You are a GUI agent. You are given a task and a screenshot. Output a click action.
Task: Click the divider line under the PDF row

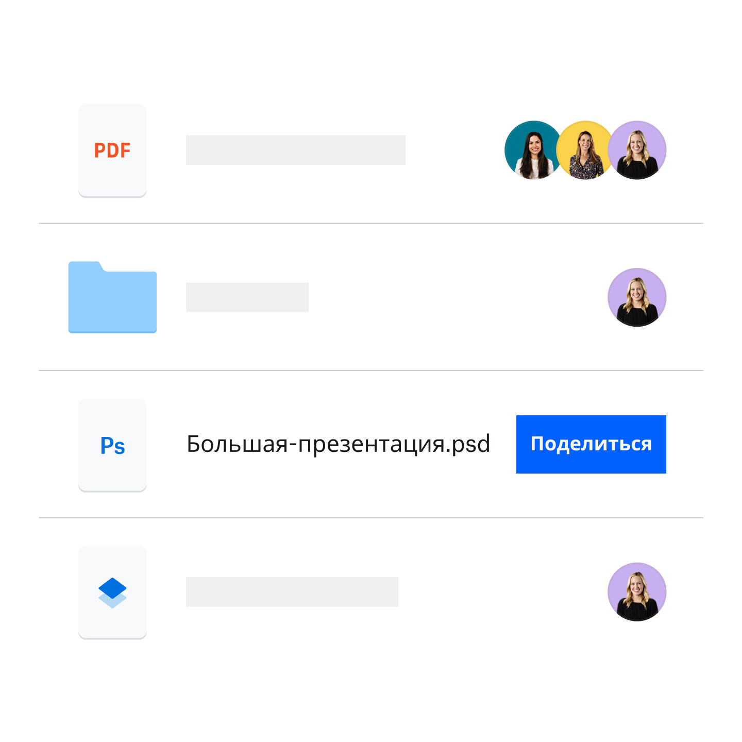coord(371,223)
